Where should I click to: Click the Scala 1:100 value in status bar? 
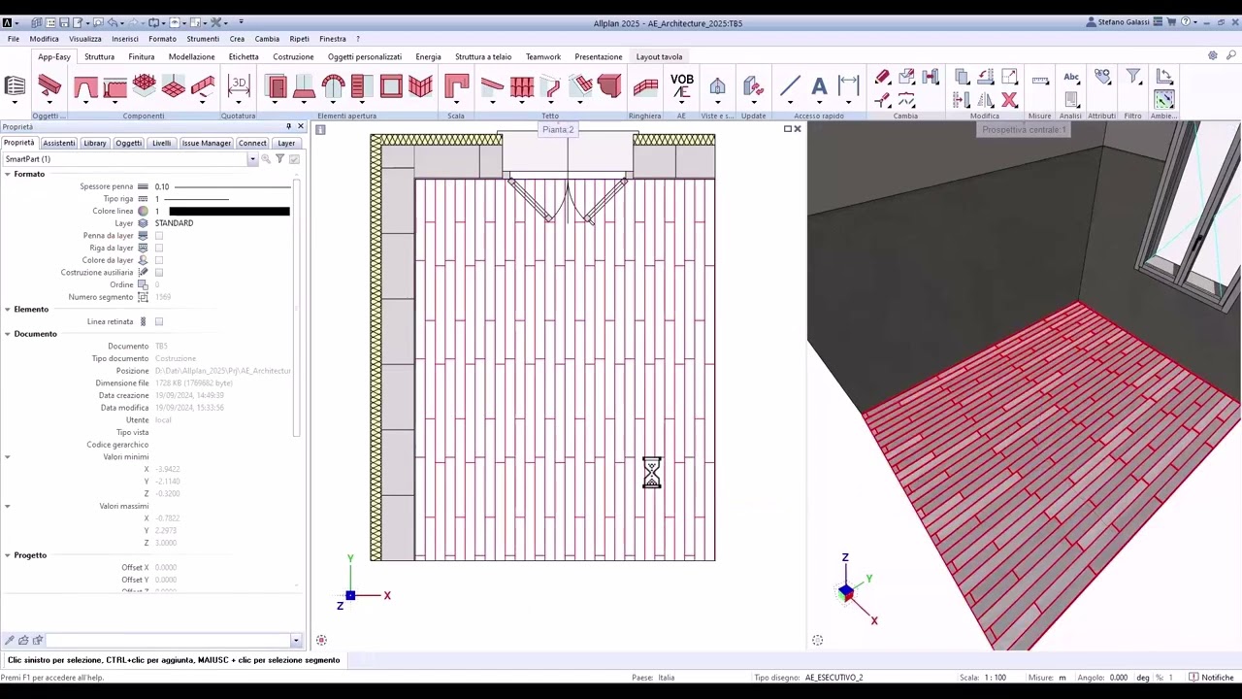click(x=996, y=678)
